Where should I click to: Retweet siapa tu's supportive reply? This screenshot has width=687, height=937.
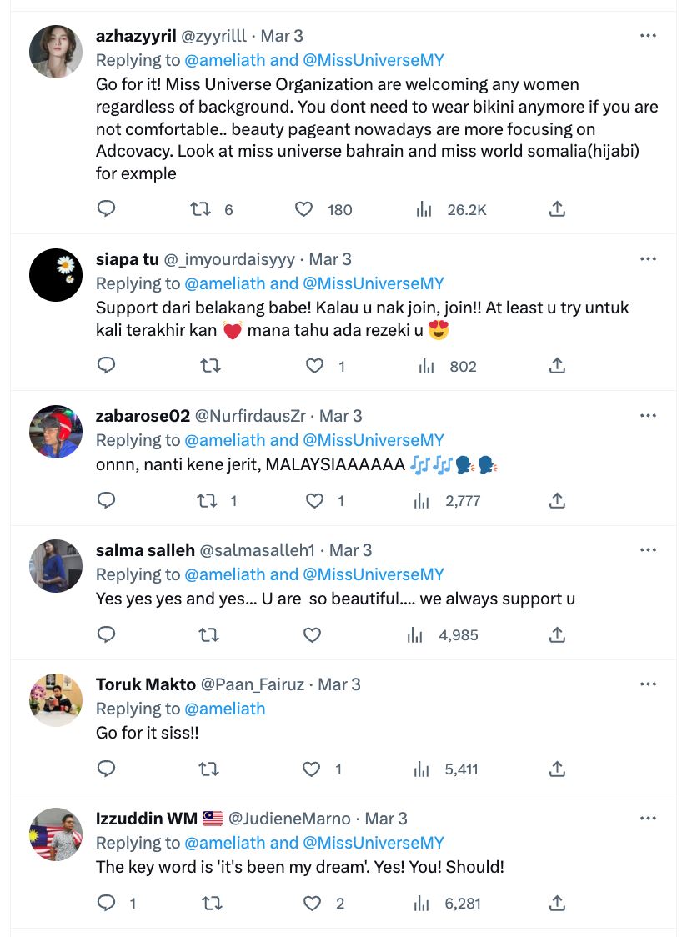point(210,366)
